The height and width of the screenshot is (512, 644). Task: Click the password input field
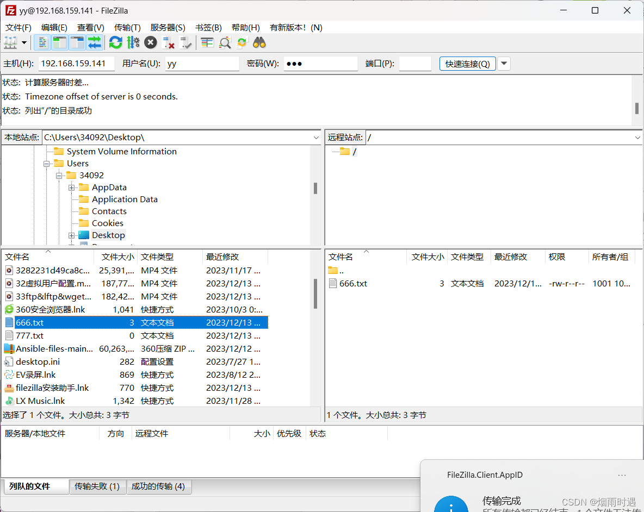click(x=321, y=64)
